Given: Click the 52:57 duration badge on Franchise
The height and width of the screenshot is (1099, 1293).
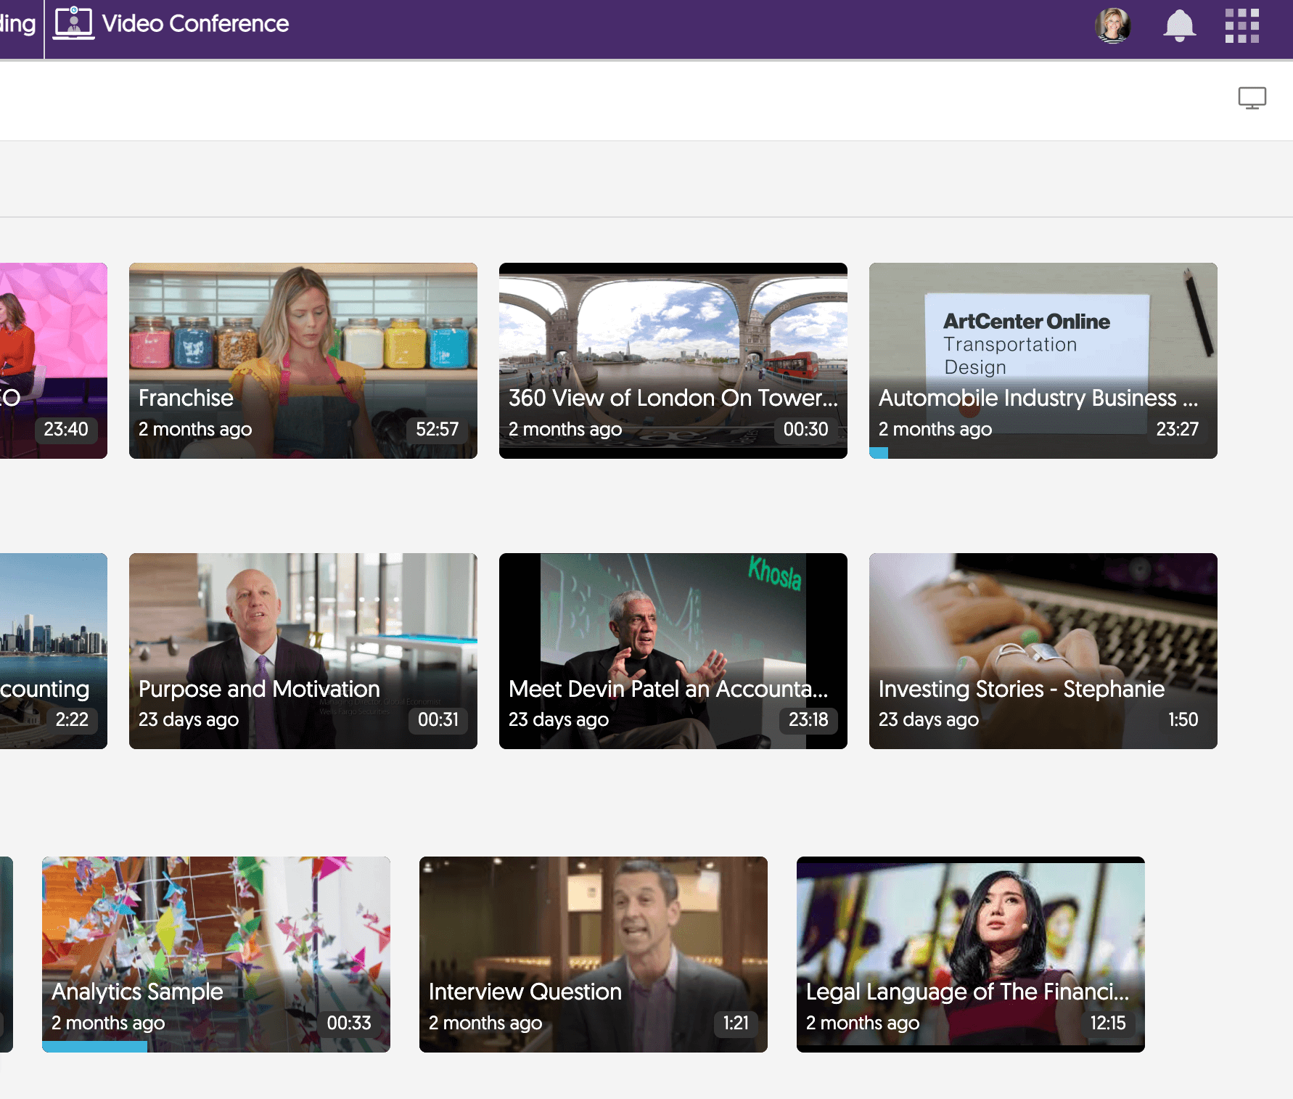Looking at the screenshot, I should [438, 429].
